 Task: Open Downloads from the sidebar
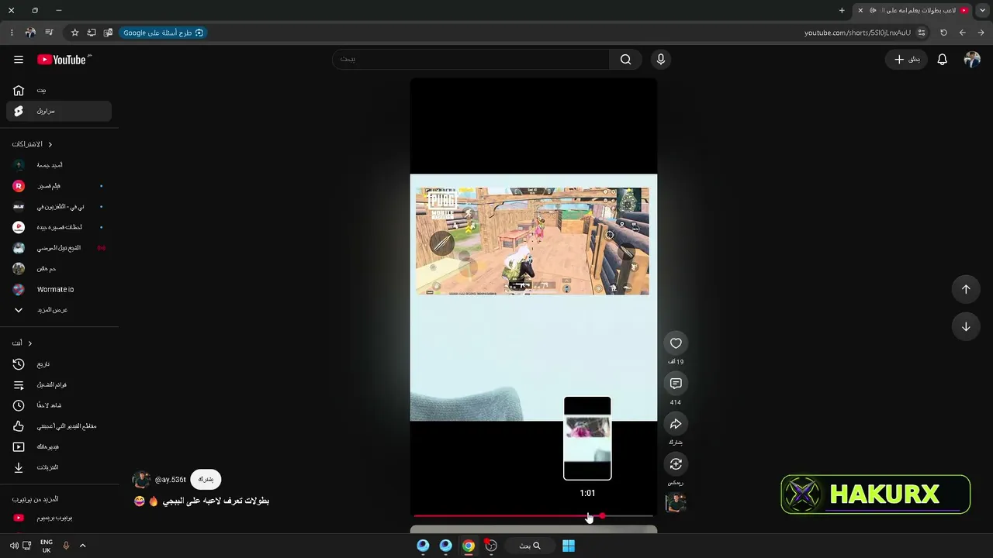59,467
